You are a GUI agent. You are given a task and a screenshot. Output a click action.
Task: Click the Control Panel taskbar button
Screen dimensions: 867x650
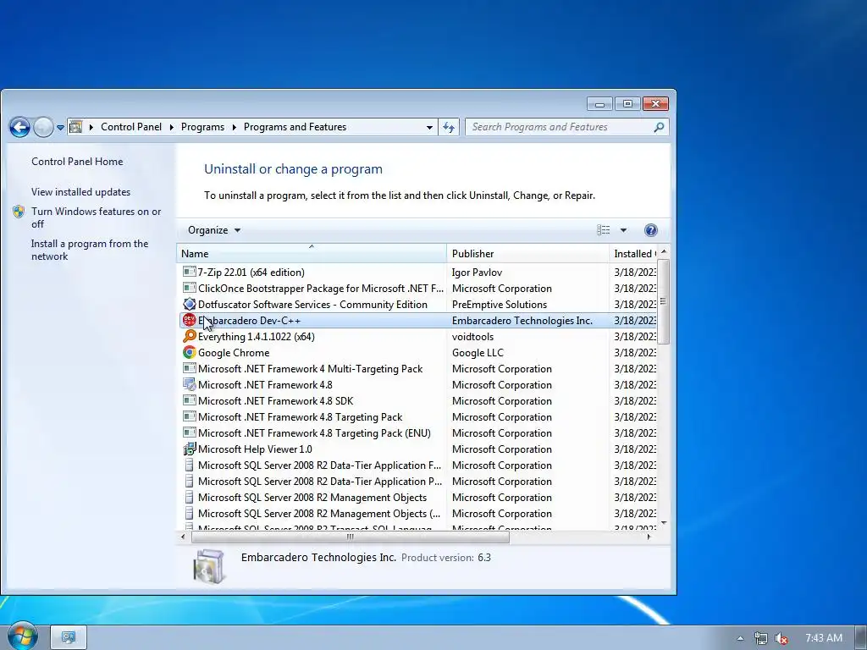(69, 637)
